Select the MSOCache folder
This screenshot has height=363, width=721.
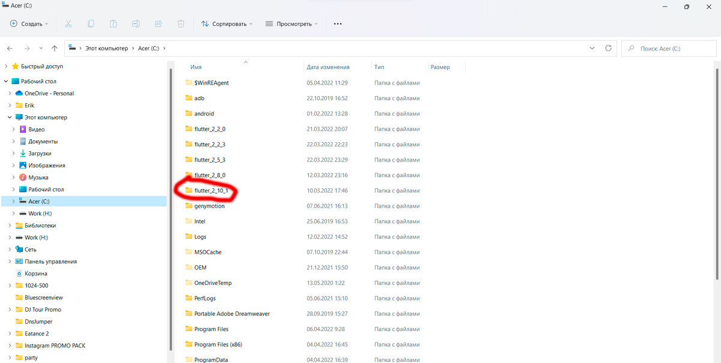click(x=208, y=252)
